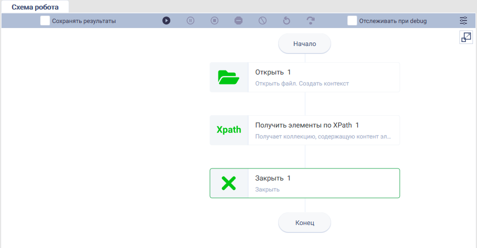This screenshot has height=248, width=477.
Task: Click the counter-clockwise restart arrow icon
Action: coord(287,20)
